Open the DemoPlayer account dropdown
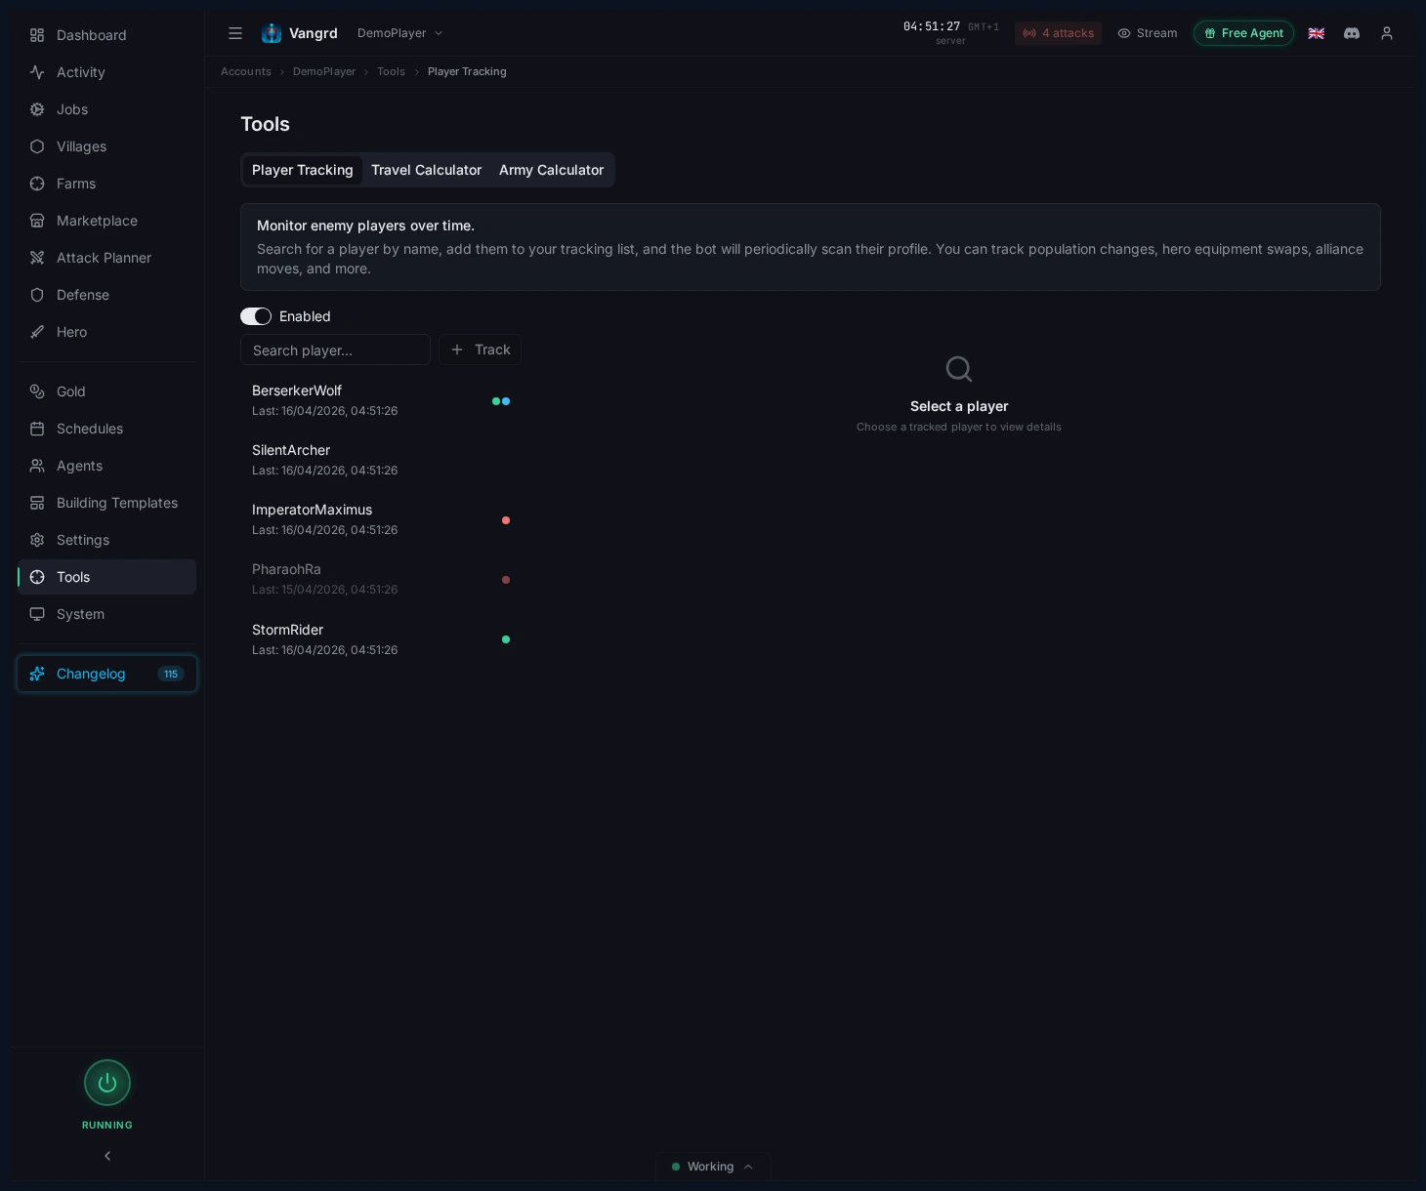This screenshot has width=1426, height=1191. [400, 32]
